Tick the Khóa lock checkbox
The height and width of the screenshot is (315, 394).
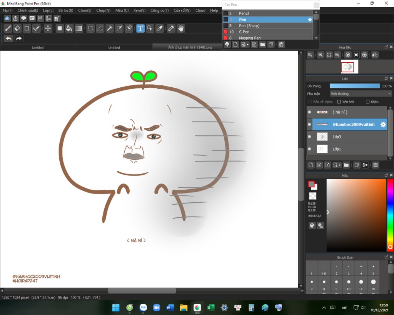368,102
